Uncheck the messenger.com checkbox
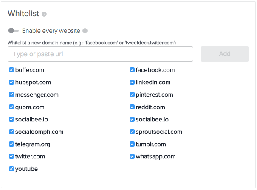 click(11, 95)
